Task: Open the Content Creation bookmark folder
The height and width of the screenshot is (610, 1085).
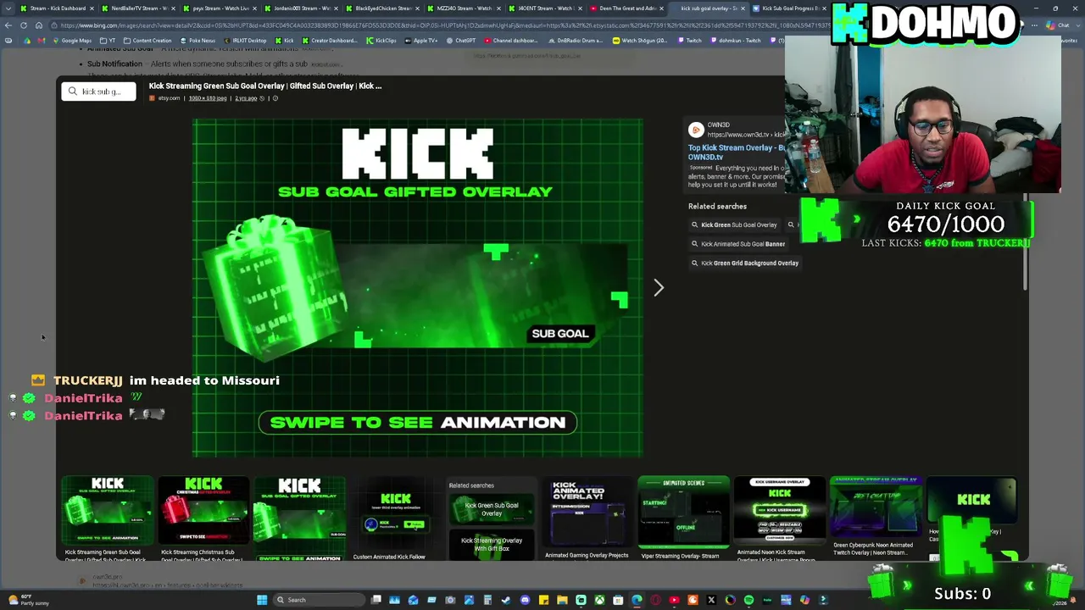Action: click(148, 41)
